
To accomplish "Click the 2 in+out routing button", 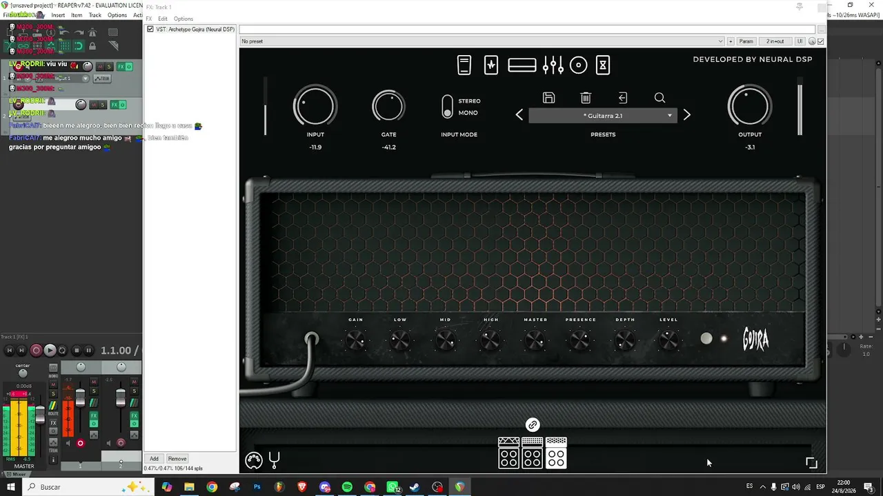I will [775, 41].
